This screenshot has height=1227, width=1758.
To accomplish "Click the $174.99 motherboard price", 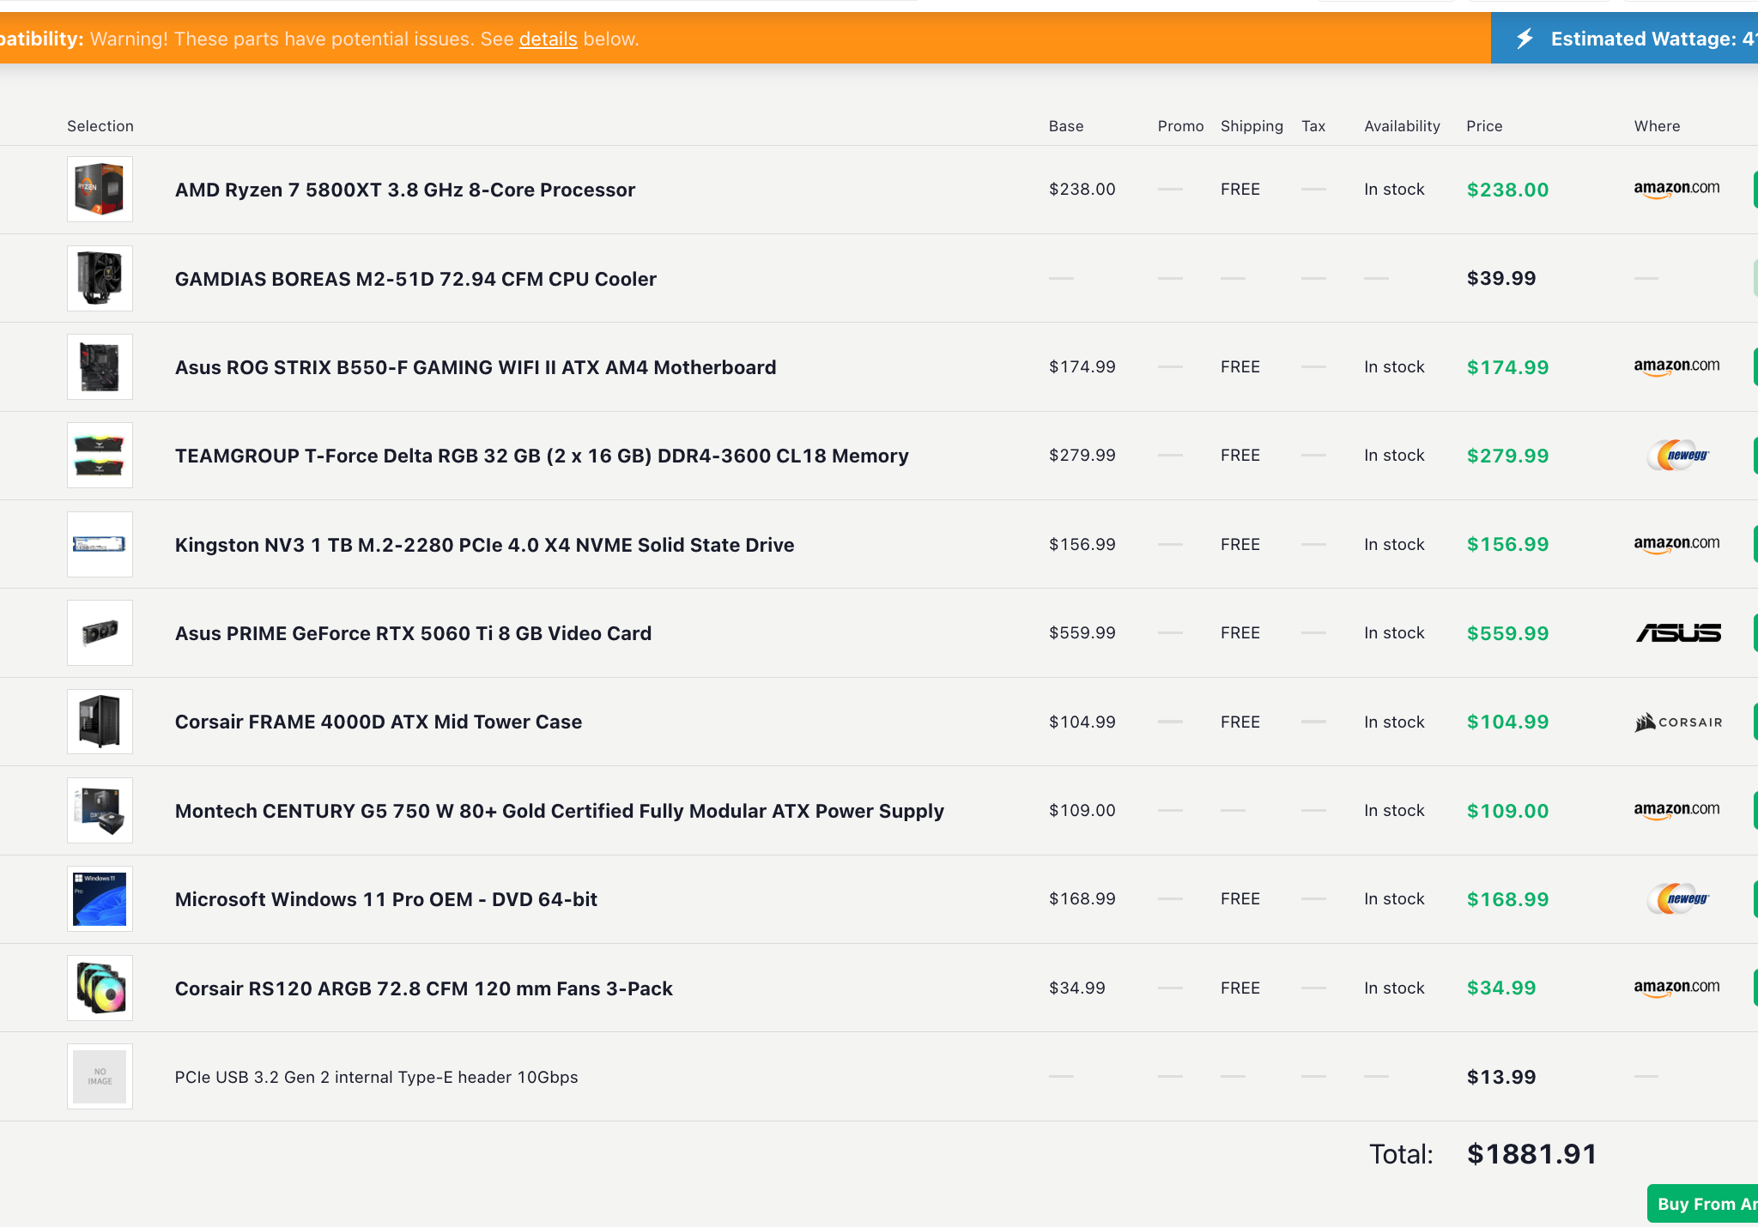I will 1507,367.
